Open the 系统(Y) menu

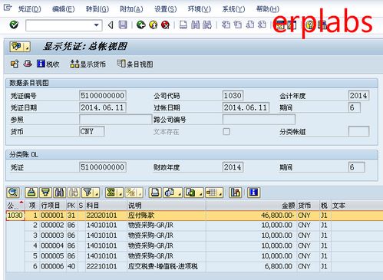pyautogui.click(x=233, y=9)
